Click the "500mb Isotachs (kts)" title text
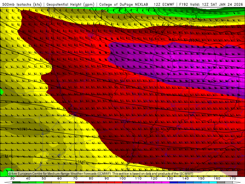Screen dimensions: 245x184 22,4
